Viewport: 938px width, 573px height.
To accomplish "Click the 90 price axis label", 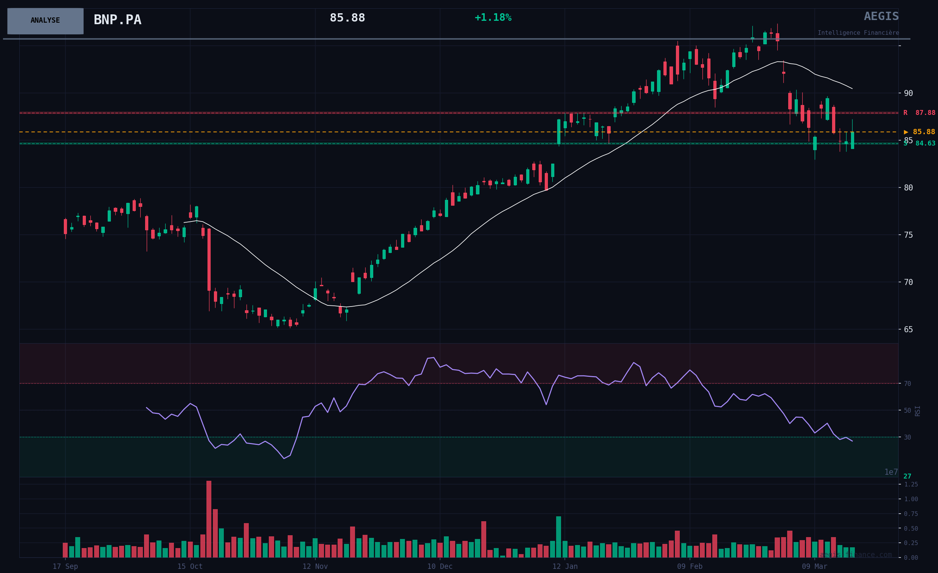I will (908, 93).
